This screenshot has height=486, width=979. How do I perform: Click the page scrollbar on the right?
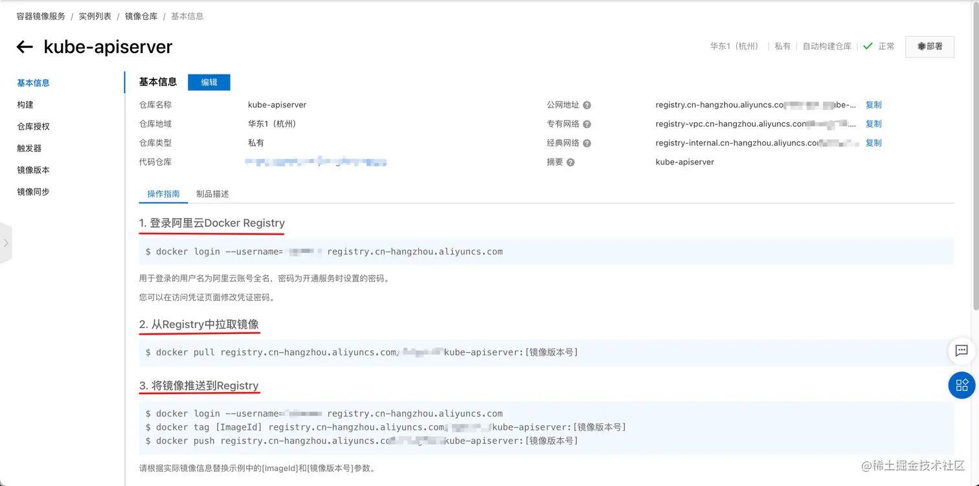tap(975, 155)
